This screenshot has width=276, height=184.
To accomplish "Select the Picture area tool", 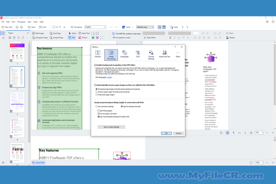I will click(83, 38).
